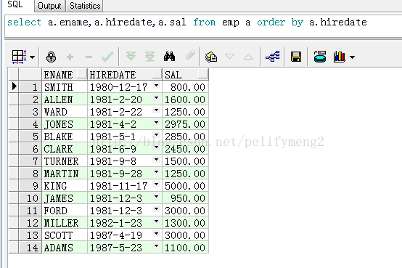
Task: Click the eraser clear record icon
Action: tap(190, 55)
